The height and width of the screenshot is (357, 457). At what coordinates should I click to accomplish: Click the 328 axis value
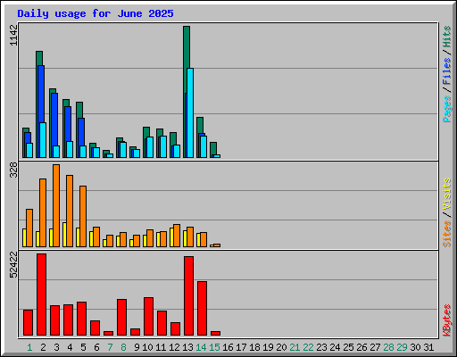[13, 170]
